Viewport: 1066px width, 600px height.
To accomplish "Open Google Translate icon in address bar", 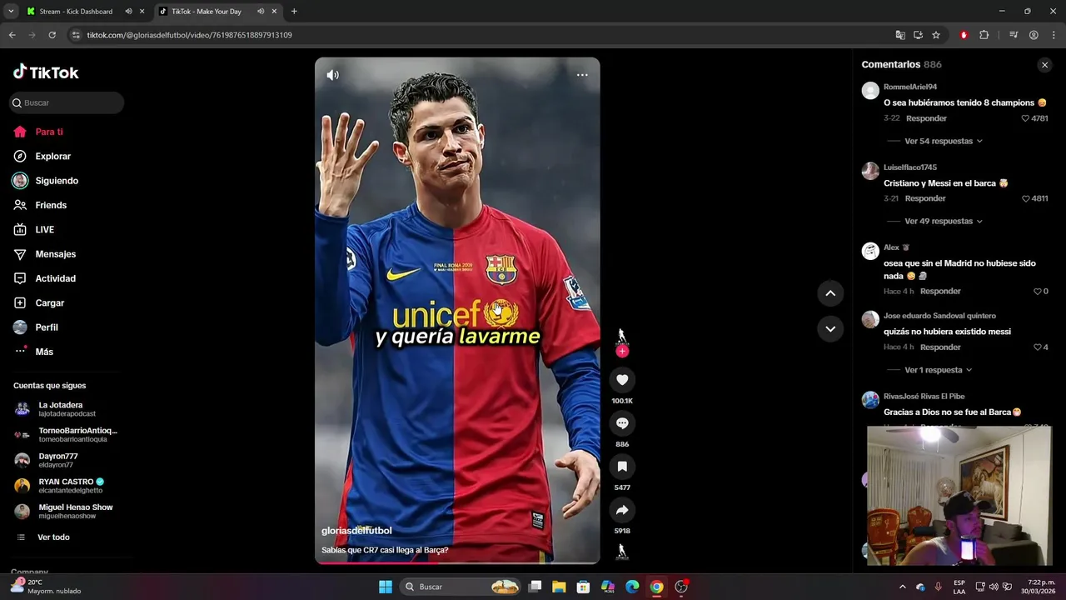I will (x=900, y=35).
